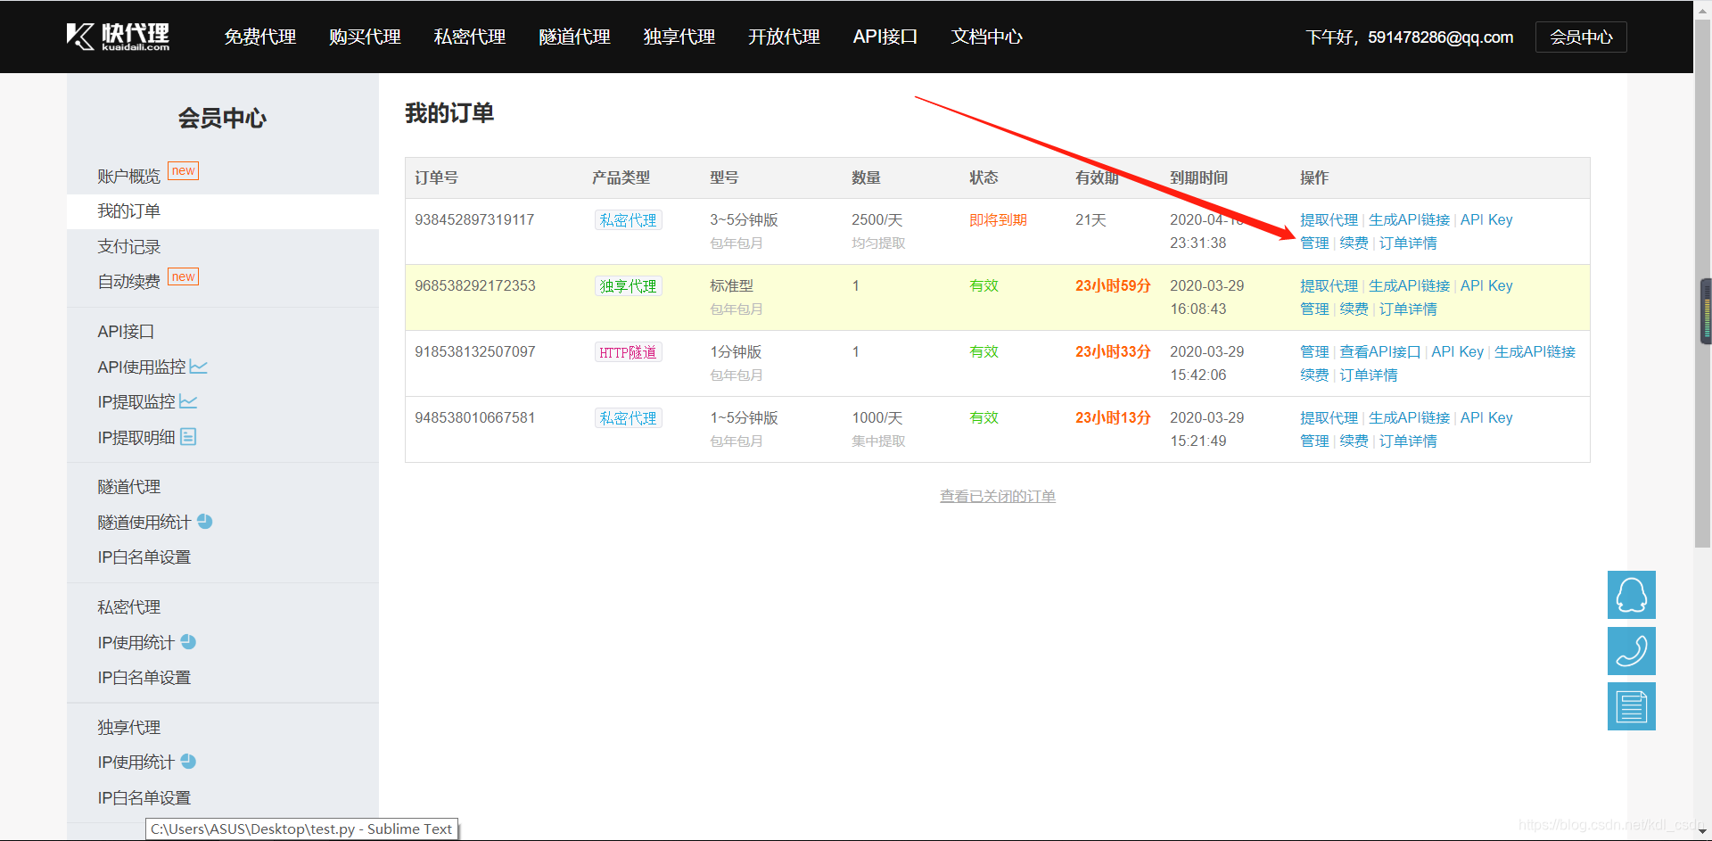Click 管理 for order 938452897319117
1712x841 pixels.
[1314, 243]
